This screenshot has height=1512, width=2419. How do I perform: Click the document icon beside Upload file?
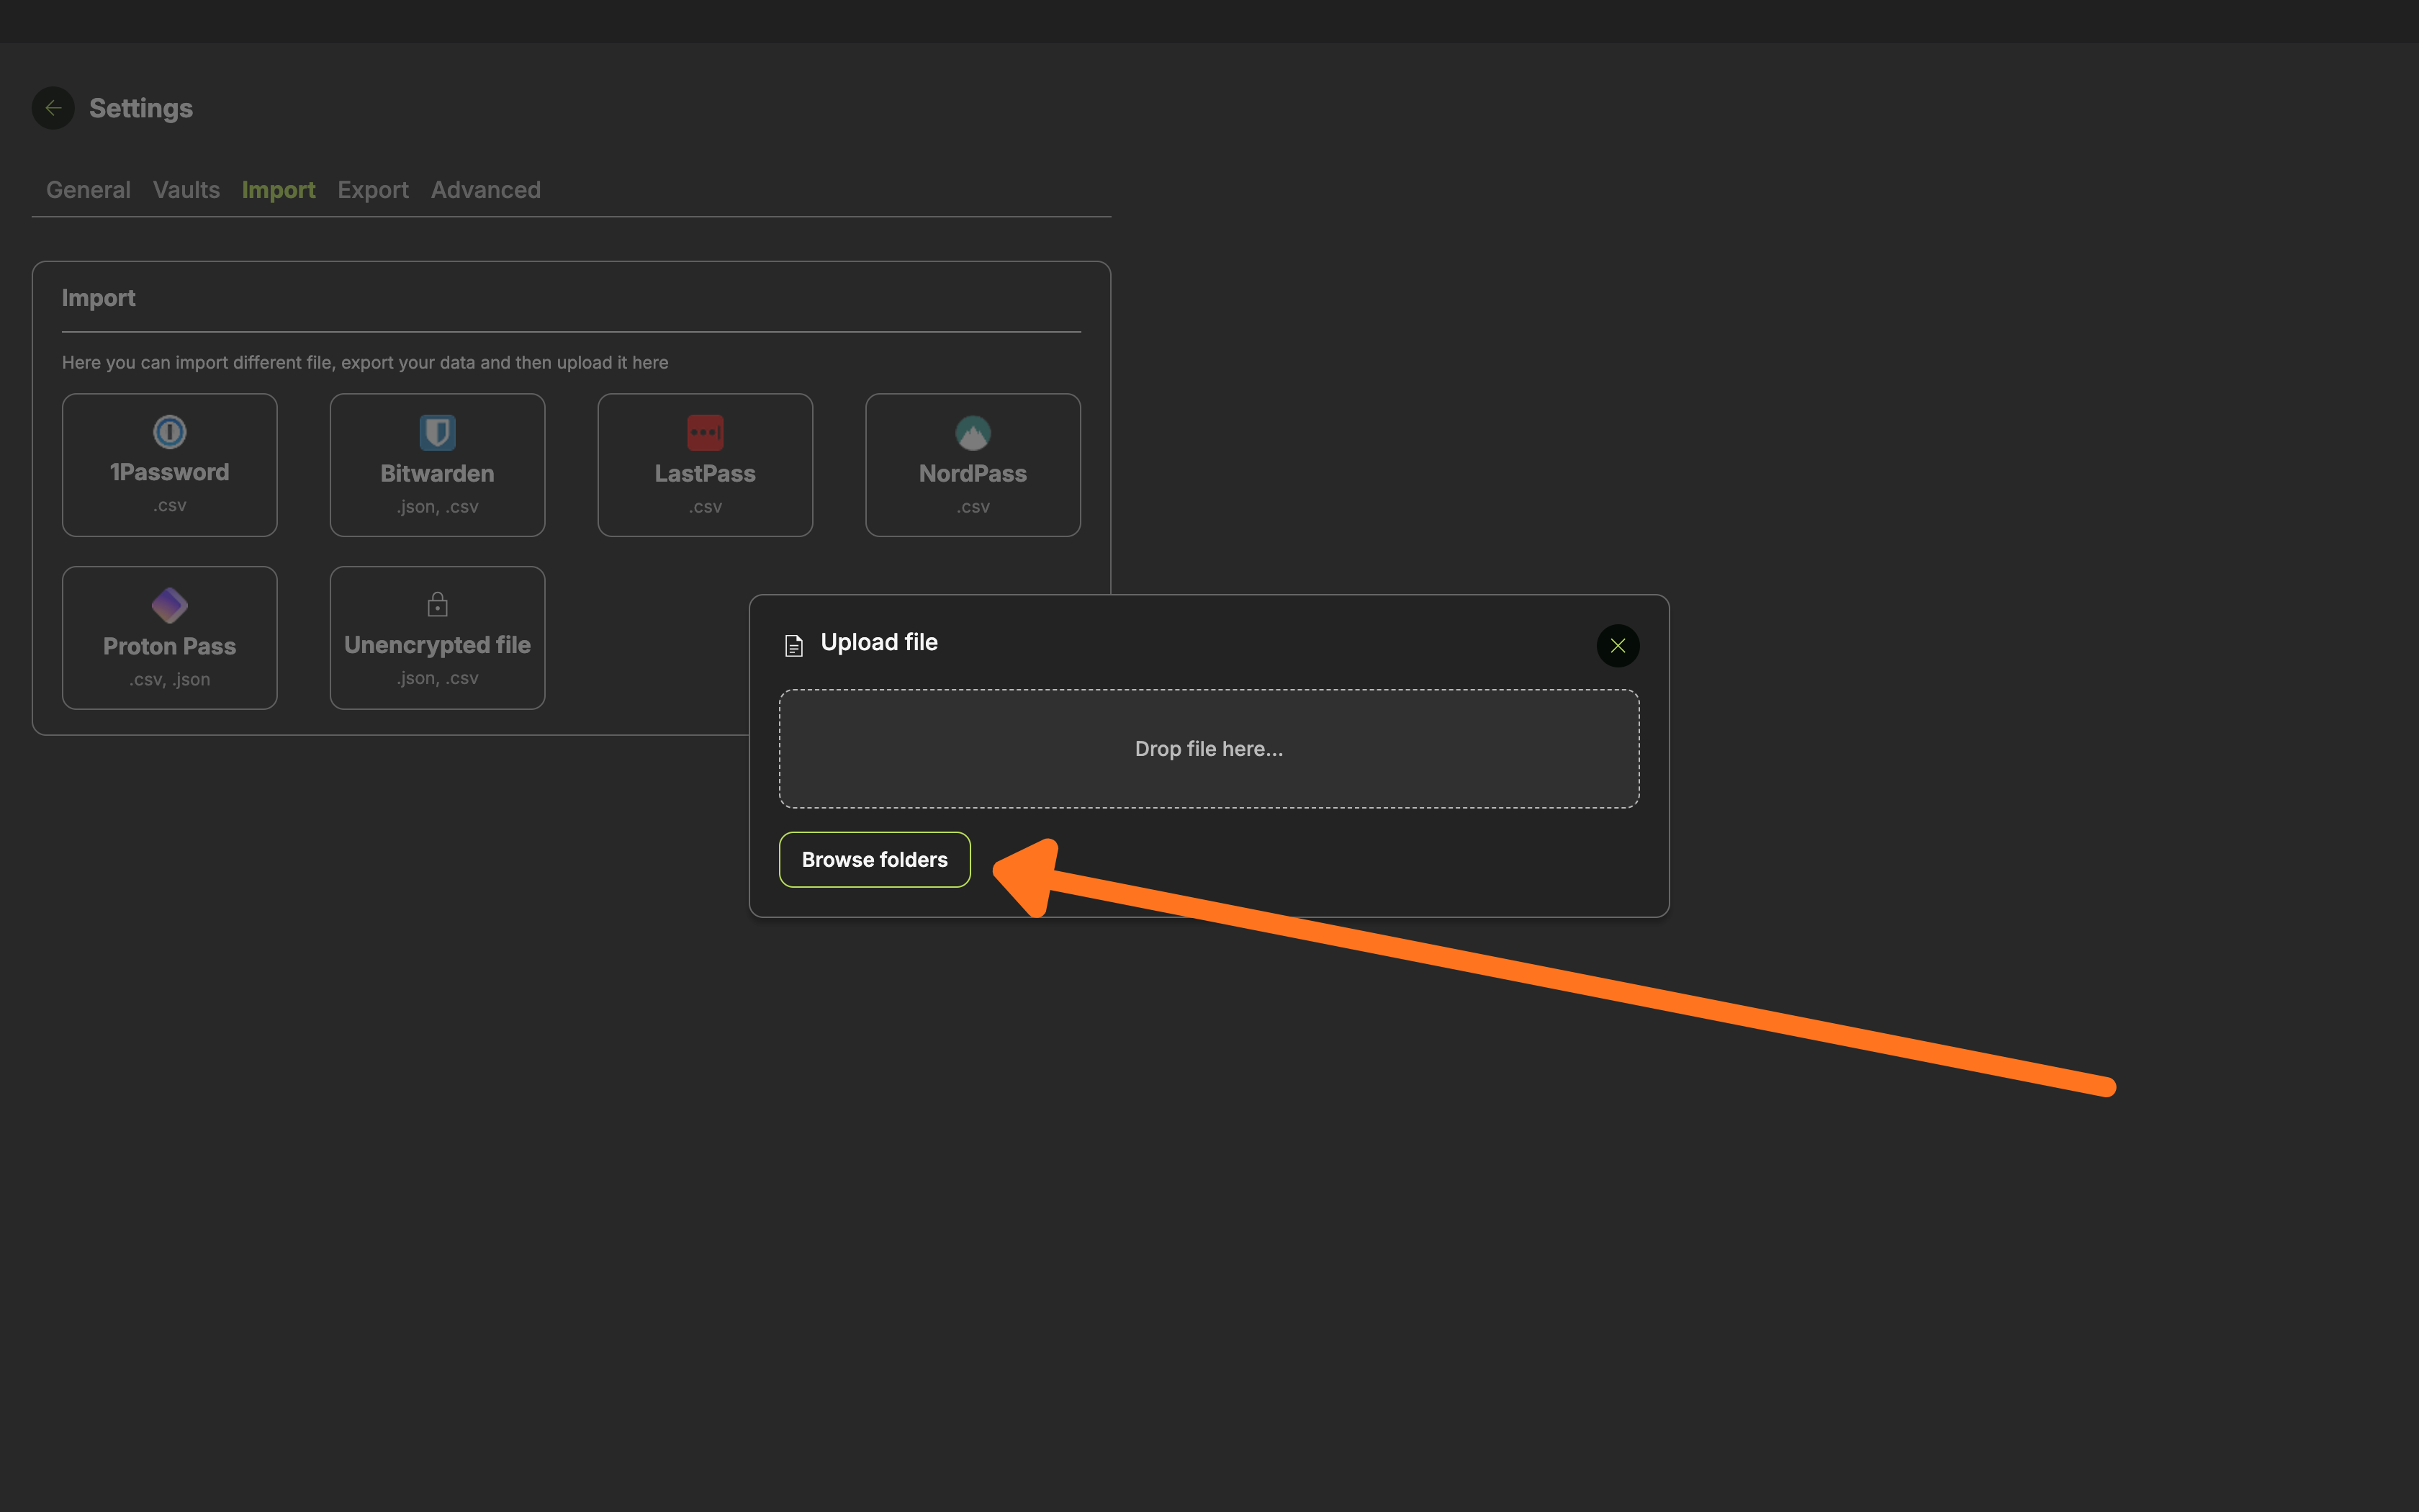point(793,646)
